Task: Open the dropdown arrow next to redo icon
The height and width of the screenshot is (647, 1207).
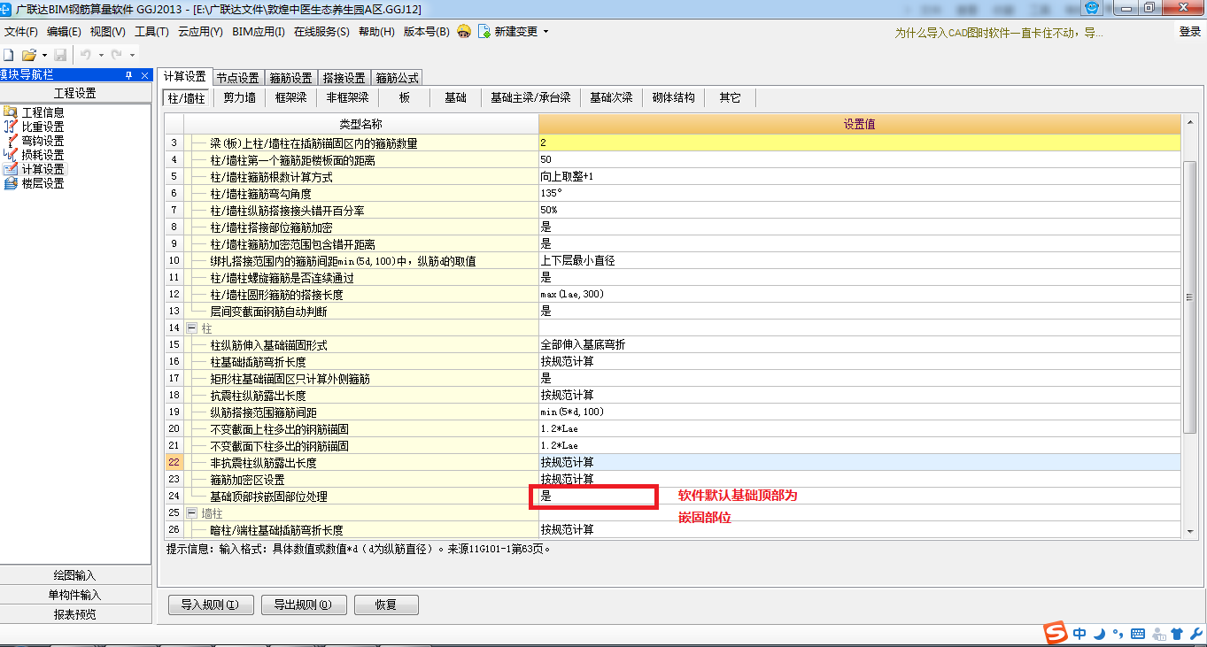Action: [x=131, y=55]
